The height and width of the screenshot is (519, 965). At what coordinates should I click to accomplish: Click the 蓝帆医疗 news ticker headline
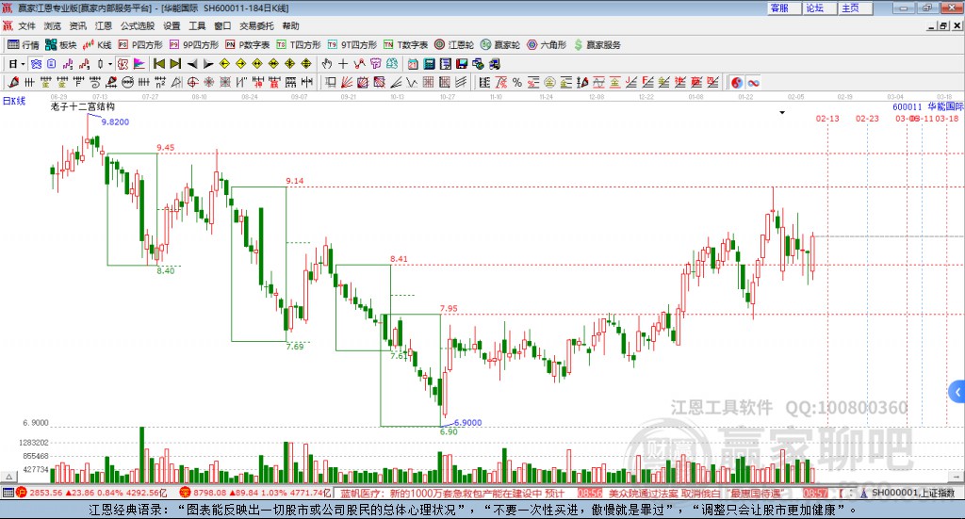point(452,494)
